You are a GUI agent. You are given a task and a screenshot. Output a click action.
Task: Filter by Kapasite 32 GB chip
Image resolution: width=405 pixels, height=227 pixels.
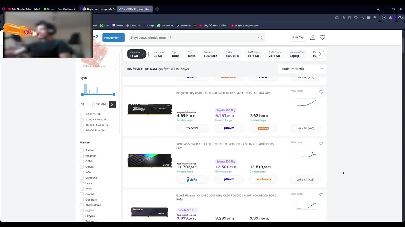[x=159, y=54]
